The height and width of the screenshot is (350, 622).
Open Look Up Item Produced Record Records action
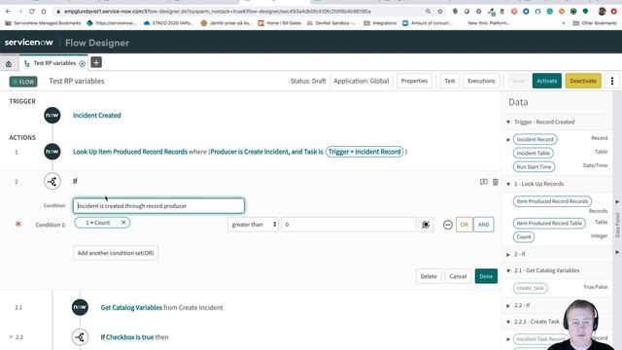point(130,152)
